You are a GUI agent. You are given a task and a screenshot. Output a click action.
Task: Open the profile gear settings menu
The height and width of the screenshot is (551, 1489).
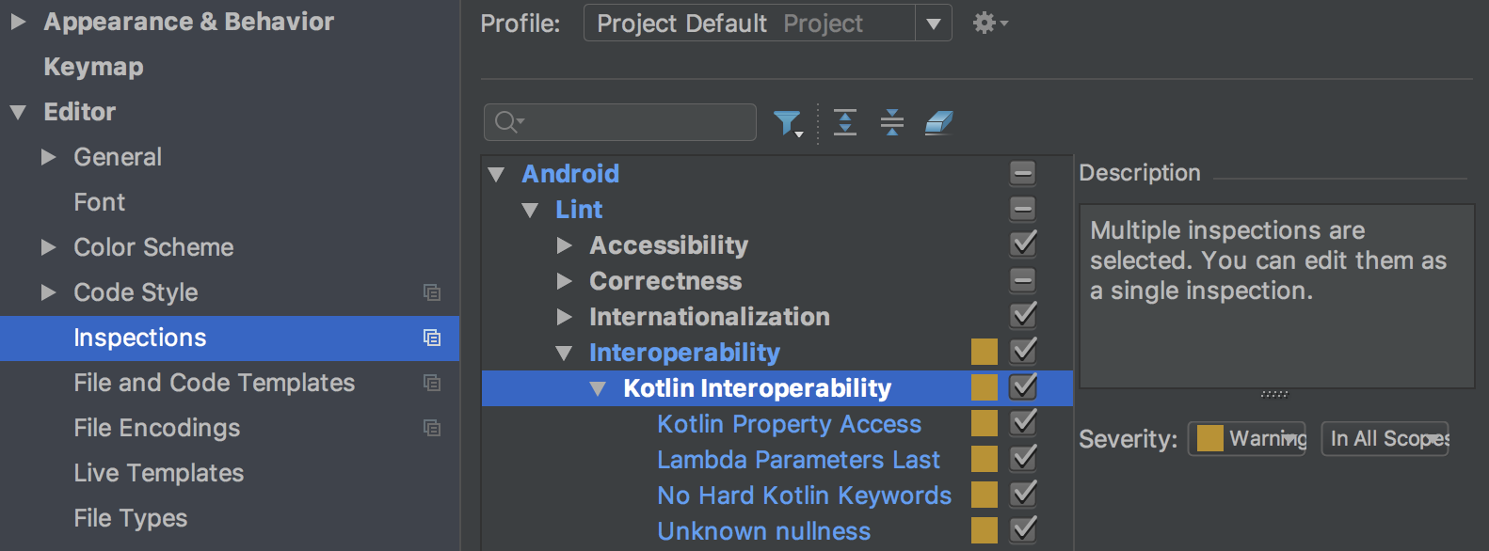tap(988, 24)
